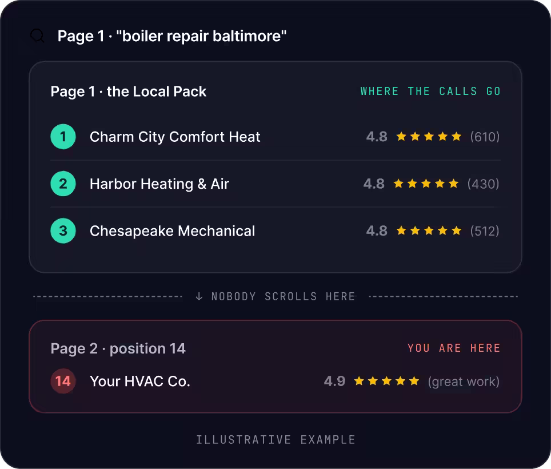This screenshot has width=551, height=469.
Task: Click the (430) review count
Action: (483, 184)
